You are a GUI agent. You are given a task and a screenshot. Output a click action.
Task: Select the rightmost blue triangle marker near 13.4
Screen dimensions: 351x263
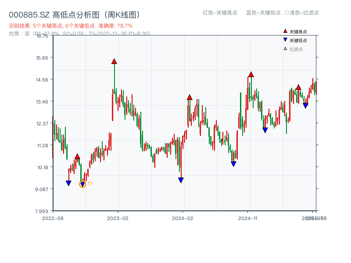click(x=306, y=105)
